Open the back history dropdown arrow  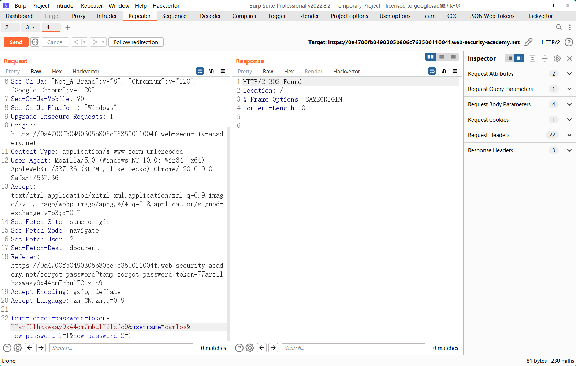click(84, 42)
